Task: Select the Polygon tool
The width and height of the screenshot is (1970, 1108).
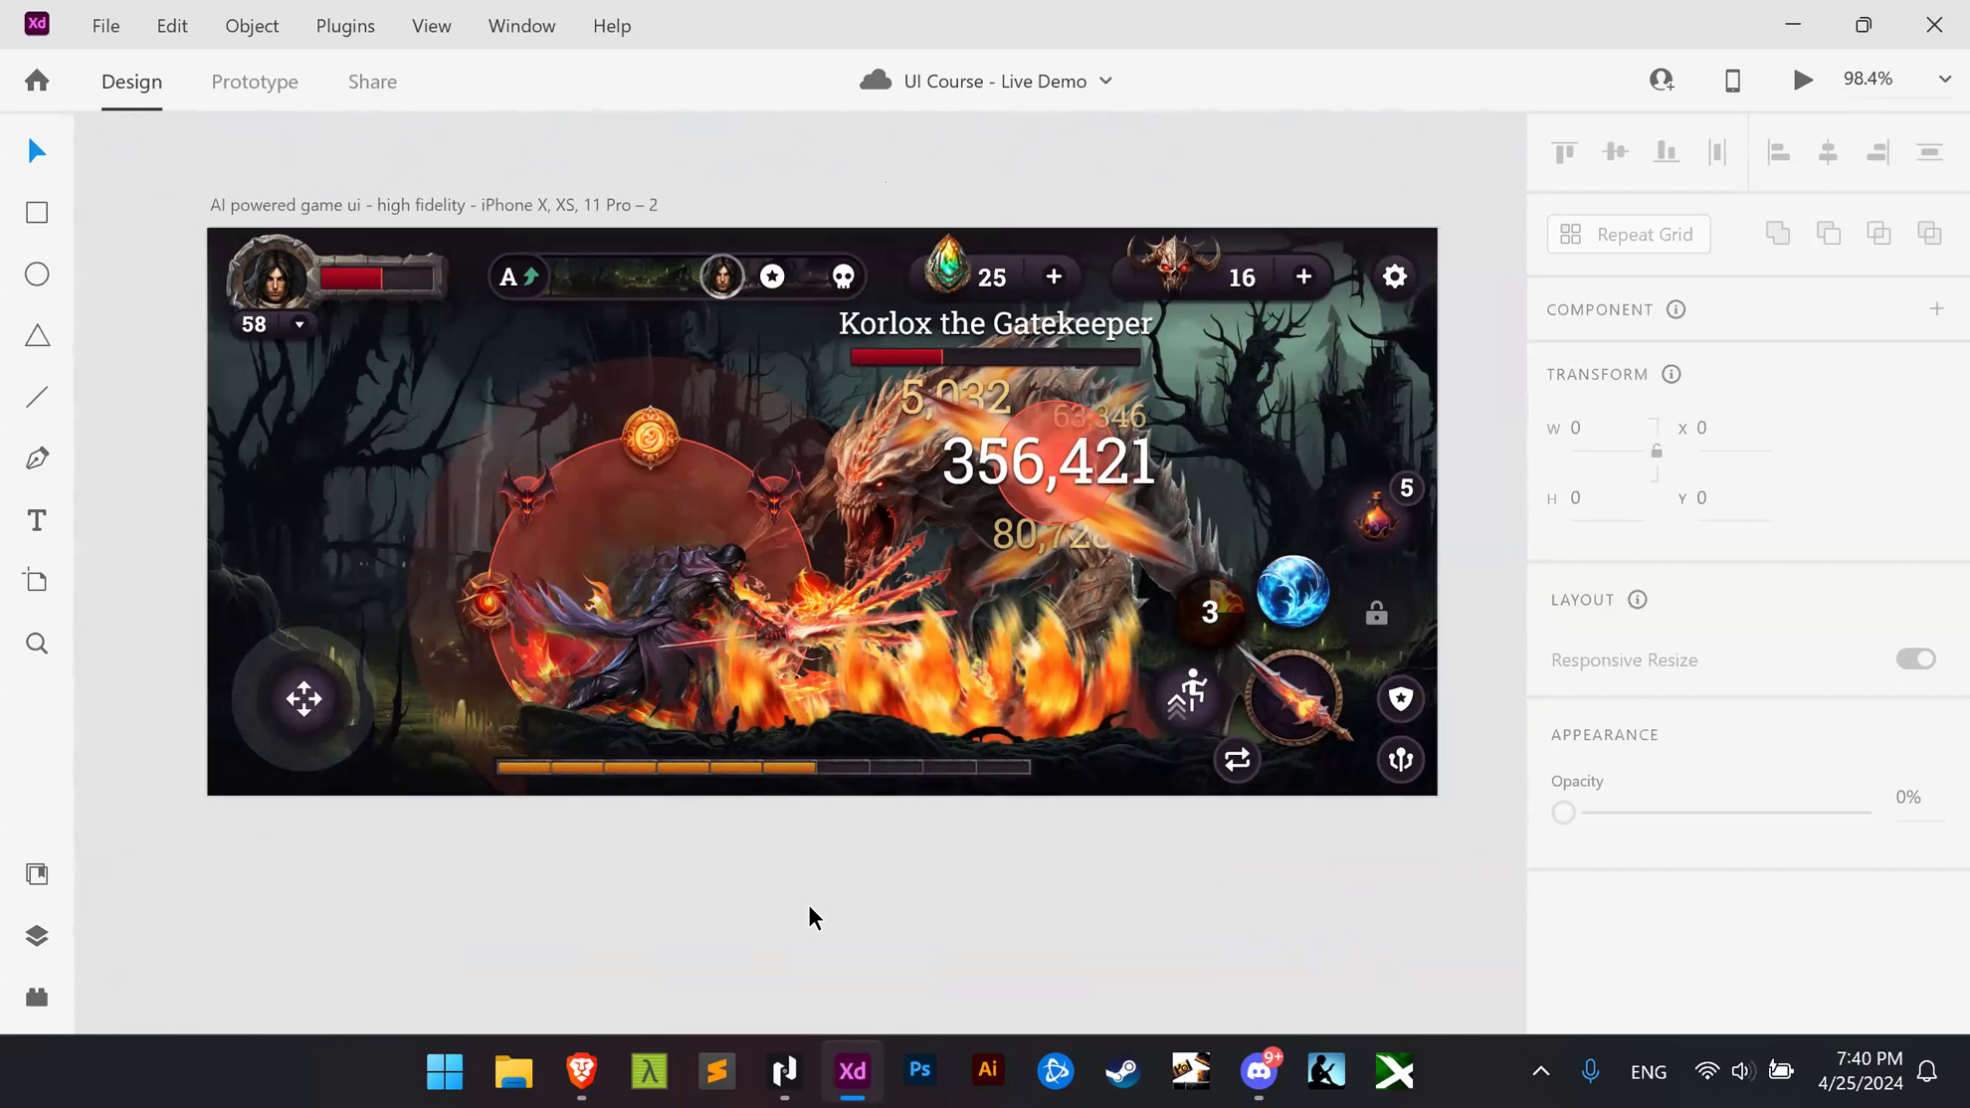Action: (x=37, y=336)
